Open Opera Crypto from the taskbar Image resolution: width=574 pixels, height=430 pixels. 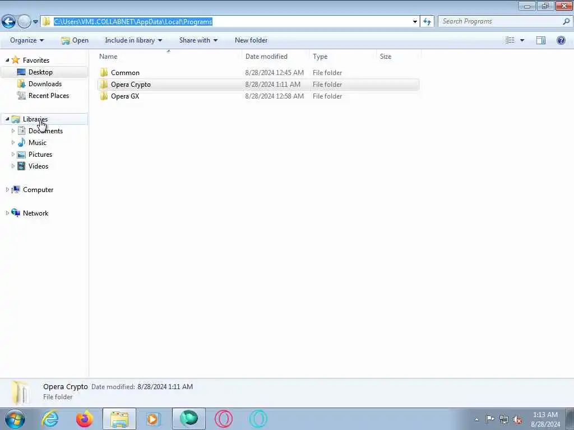pos(258,419)
